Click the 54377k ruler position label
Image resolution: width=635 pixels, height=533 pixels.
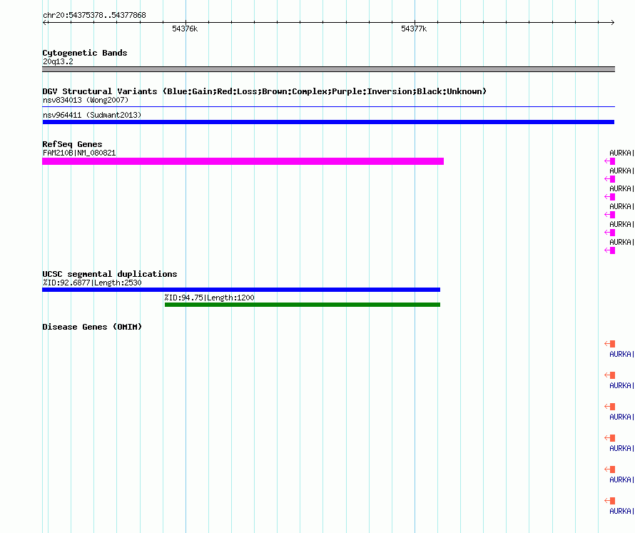coord(414,29)
